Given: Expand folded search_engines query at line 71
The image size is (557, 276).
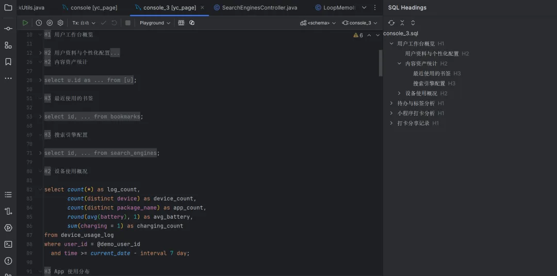Looking at the screenshot, I should coord(40,153).
